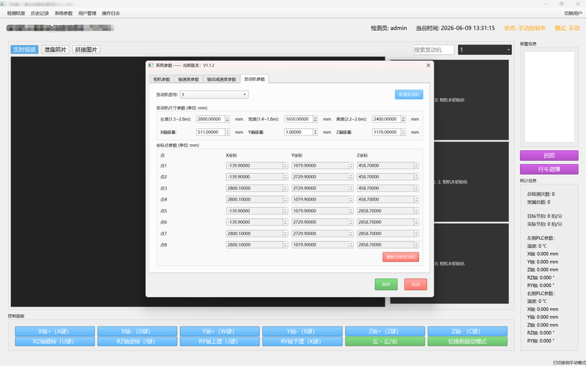Click the RY轴下摆 (K键) button

coord(303,341)
